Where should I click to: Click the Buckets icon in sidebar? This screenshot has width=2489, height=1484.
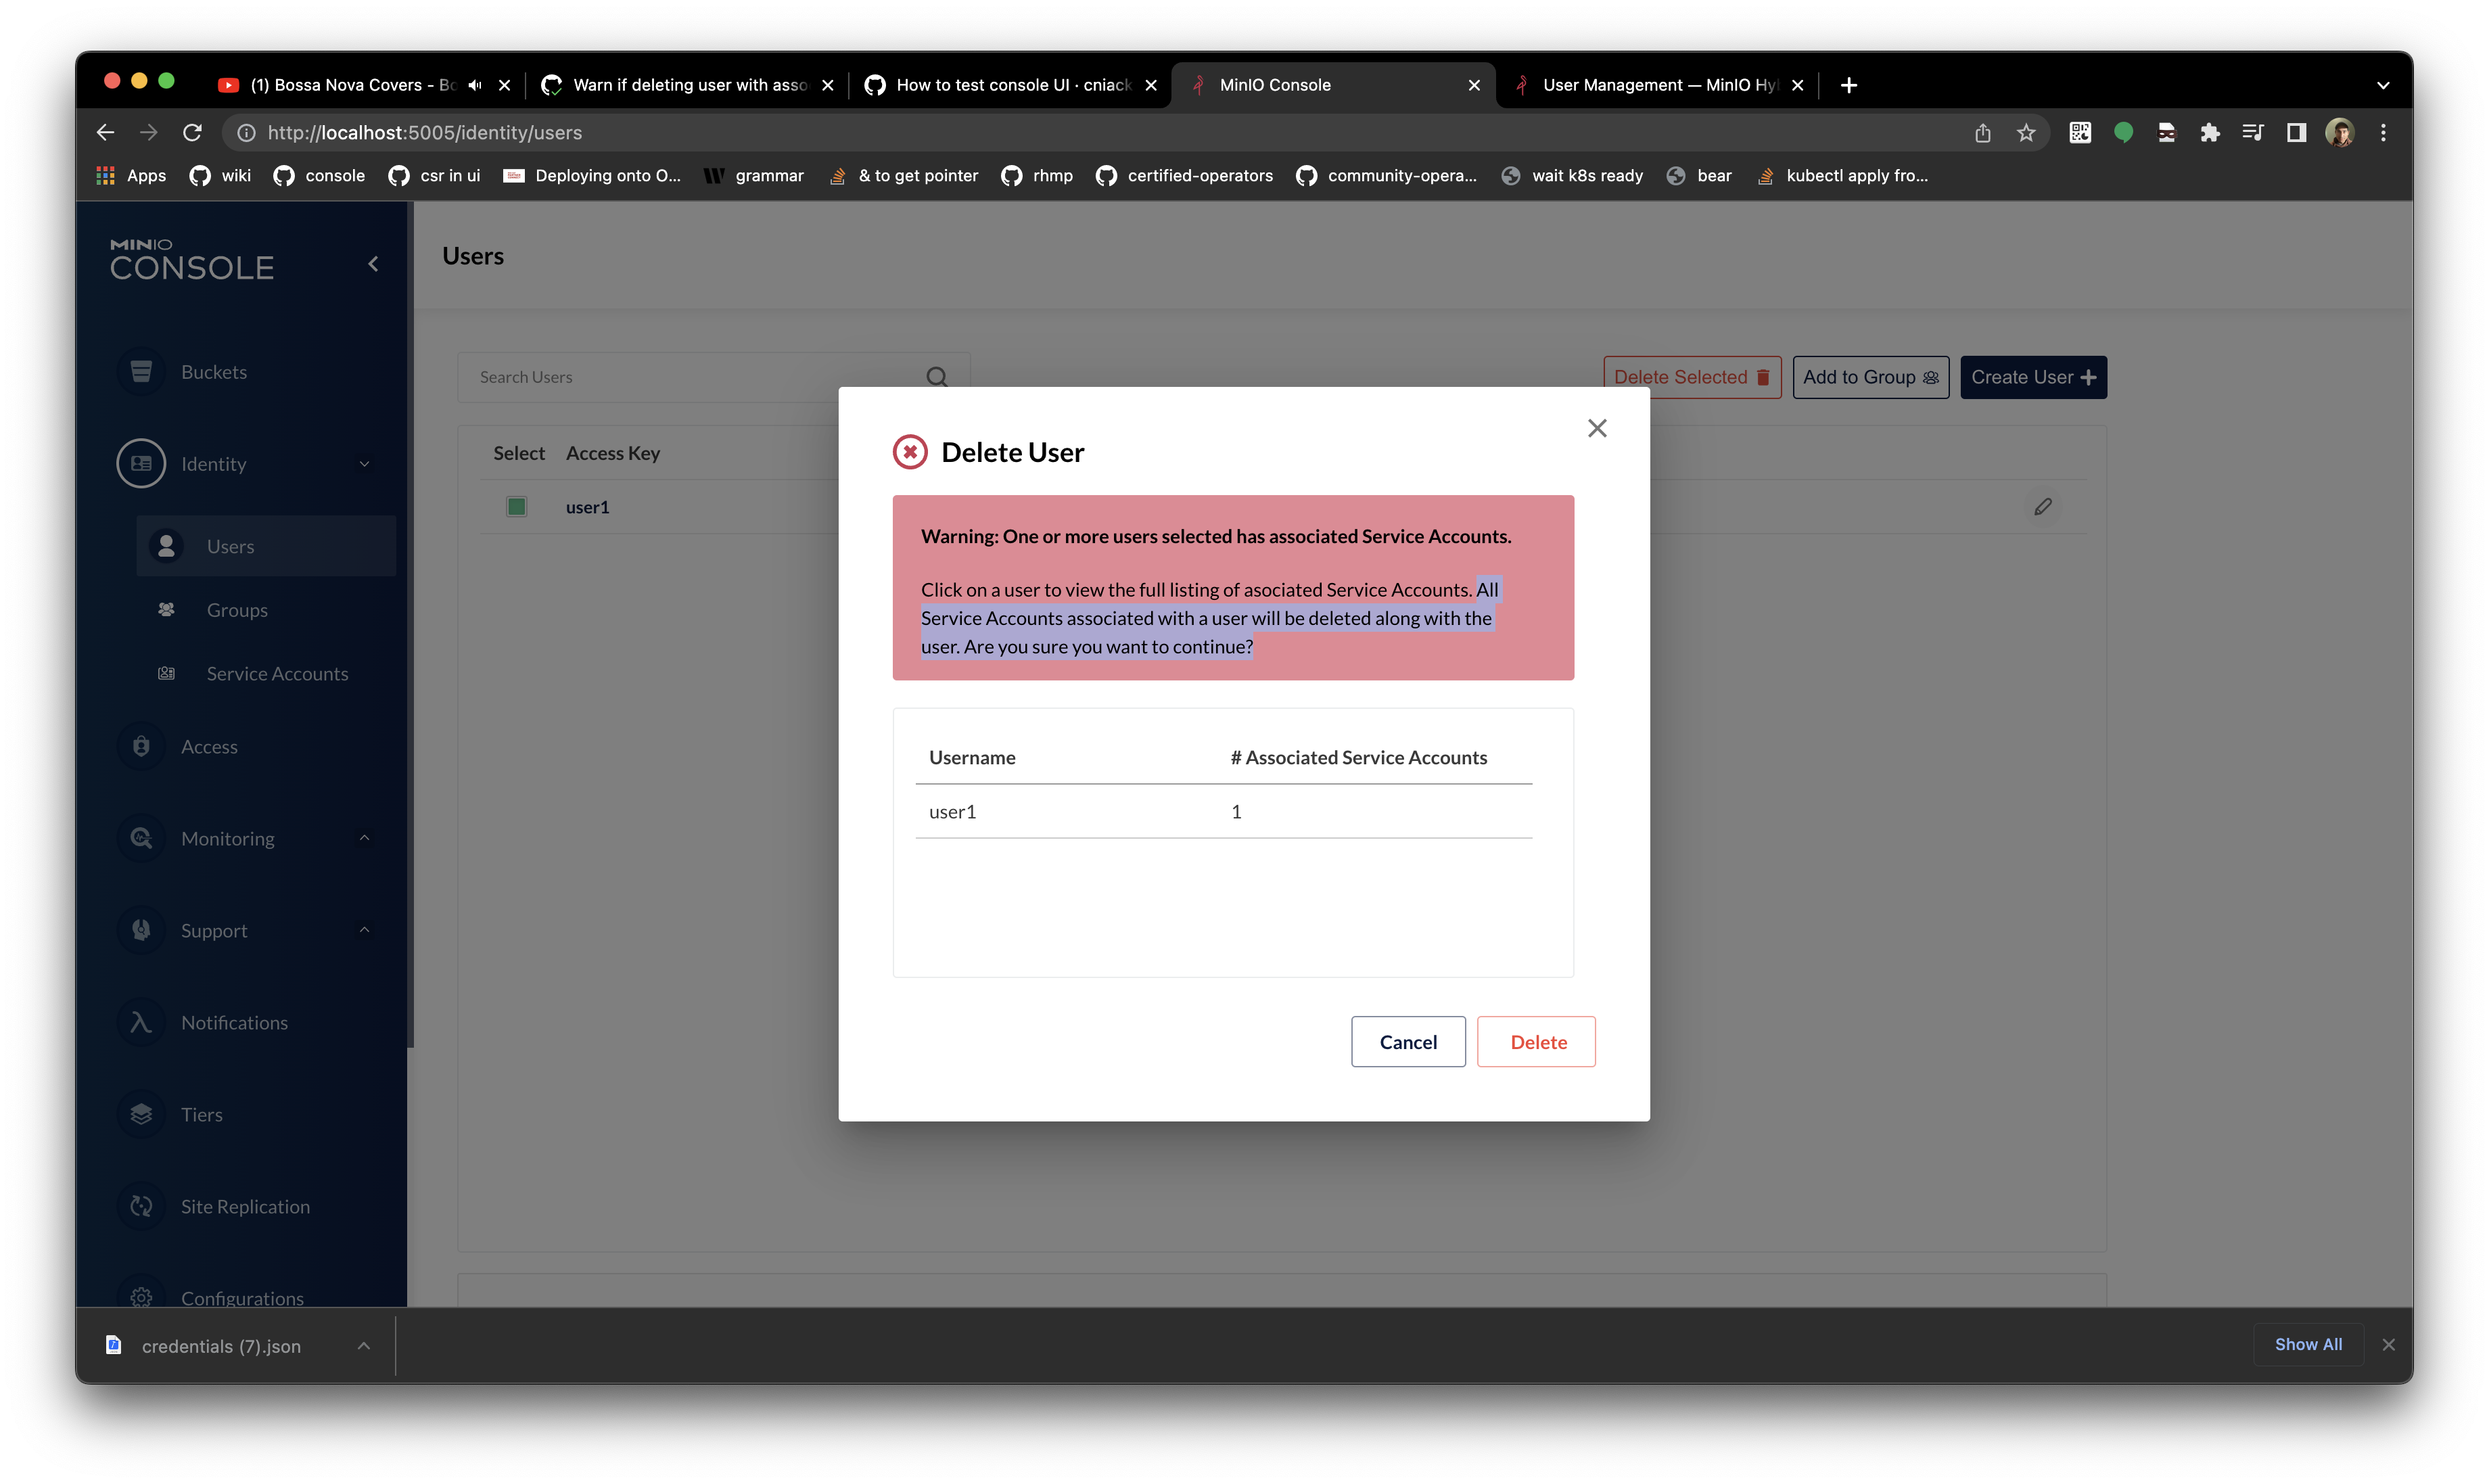coord(141,372)
